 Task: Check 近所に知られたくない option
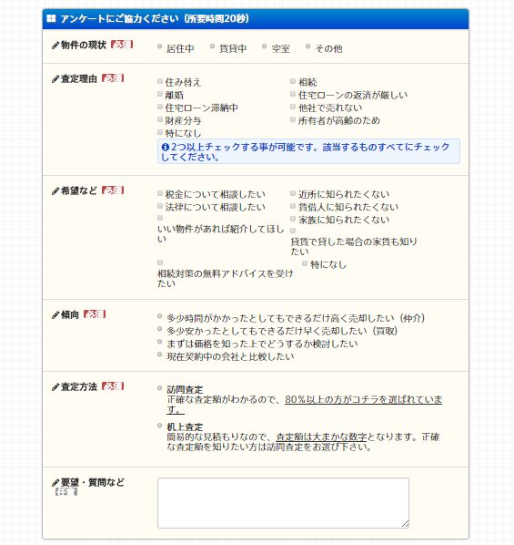(x=293, y=193)
